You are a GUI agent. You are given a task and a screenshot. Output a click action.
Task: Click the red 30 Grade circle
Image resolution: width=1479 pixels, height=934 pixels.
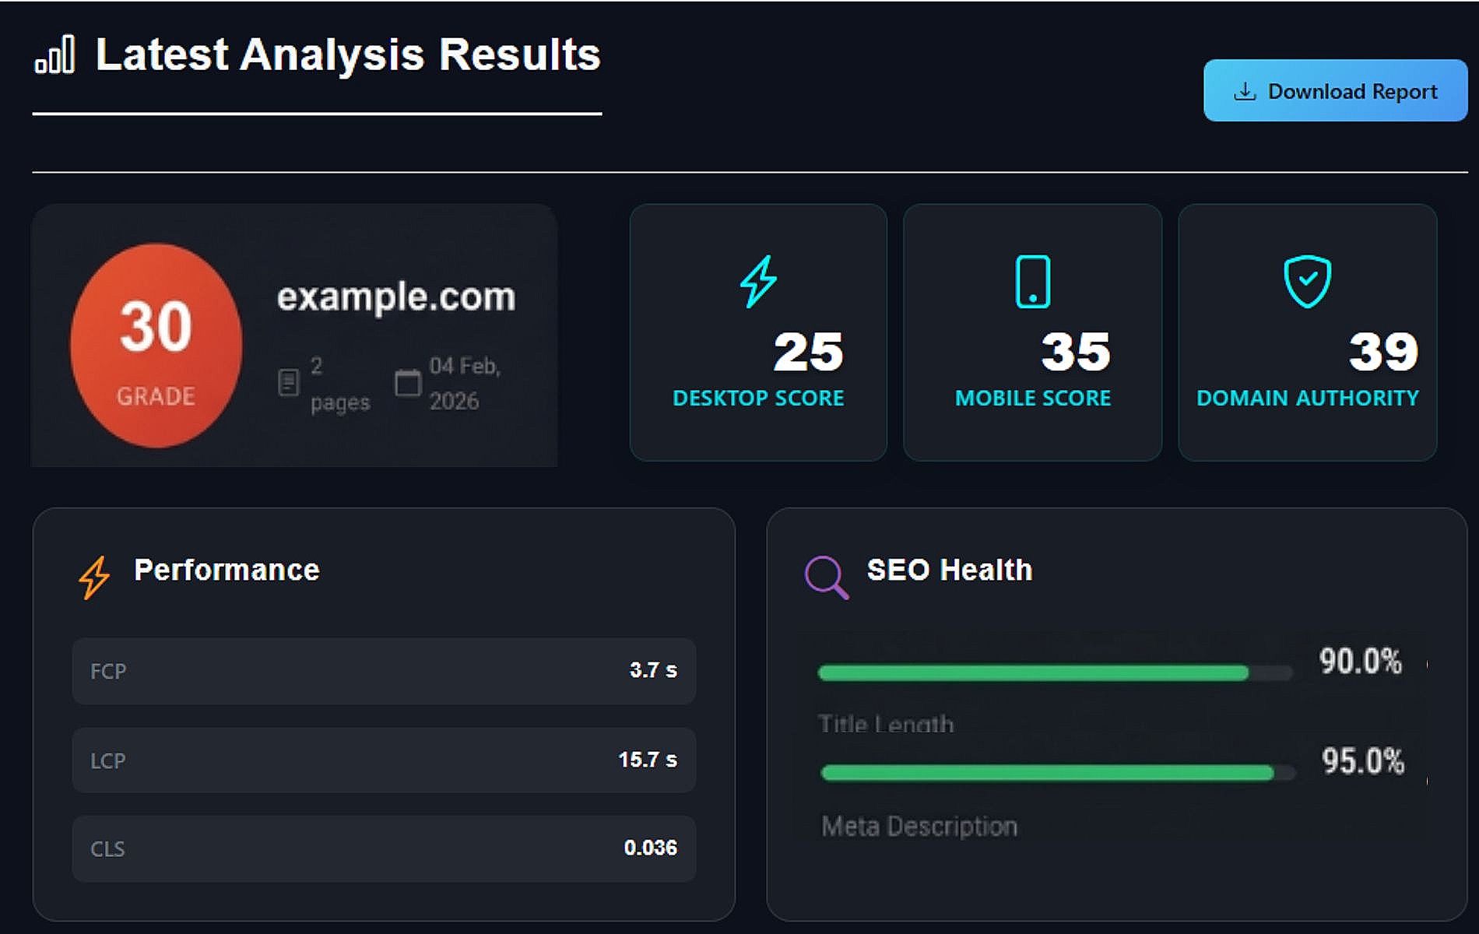[156, 345]
